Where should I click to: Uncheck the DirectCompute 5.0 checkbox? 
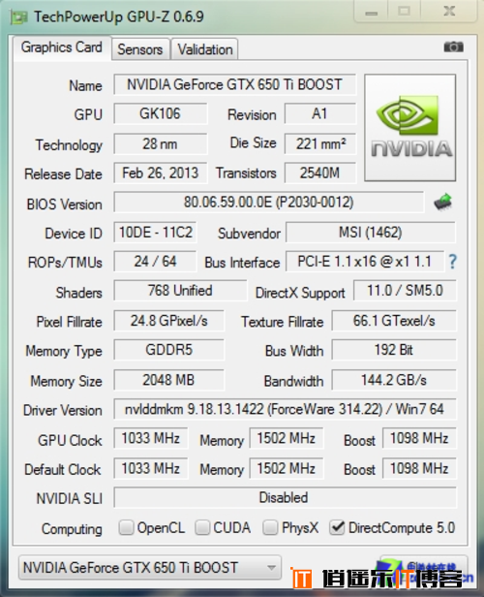[x=337, y=527]
